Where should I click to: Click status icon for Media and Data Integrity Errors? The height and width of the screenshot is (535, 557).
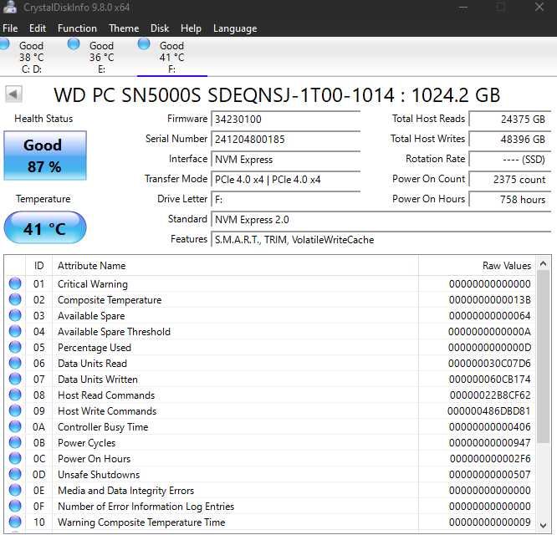15,490
